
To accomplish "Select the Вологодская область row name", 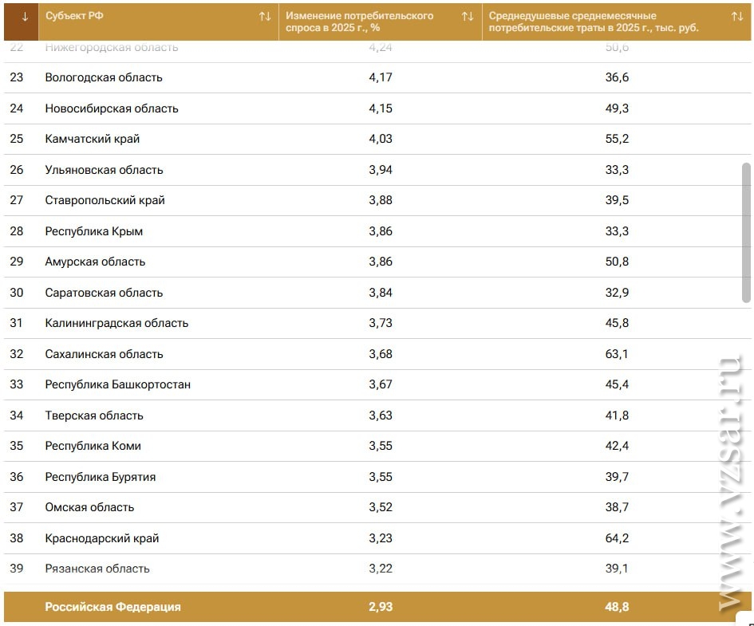I will [104, 77].
